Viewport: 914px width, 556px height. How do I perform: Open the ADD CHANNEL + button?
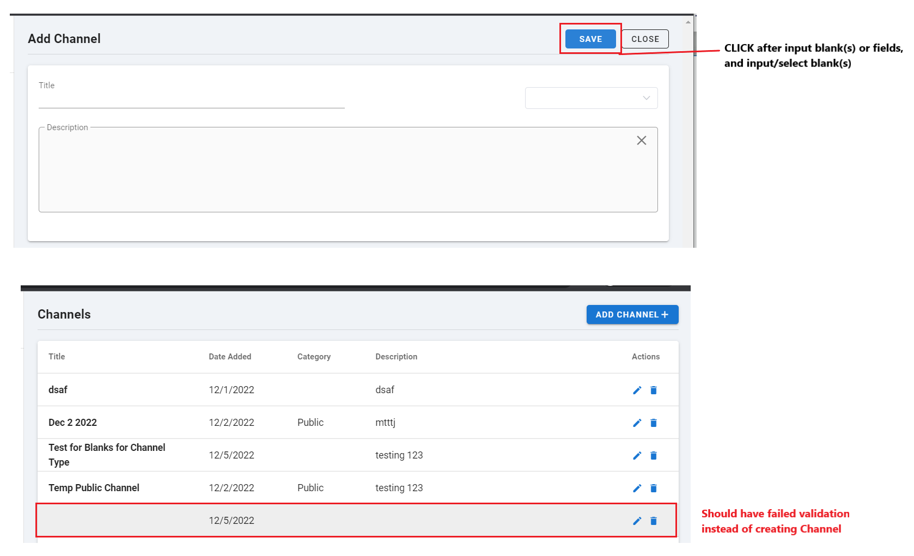coord(632,315)
